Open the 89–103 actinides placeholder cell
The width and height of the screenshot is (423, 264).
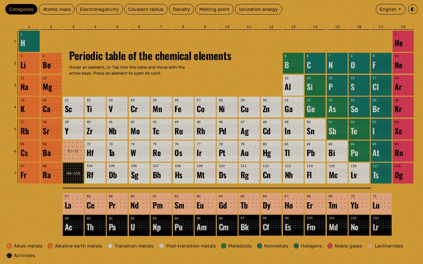(x=73, y=173)
